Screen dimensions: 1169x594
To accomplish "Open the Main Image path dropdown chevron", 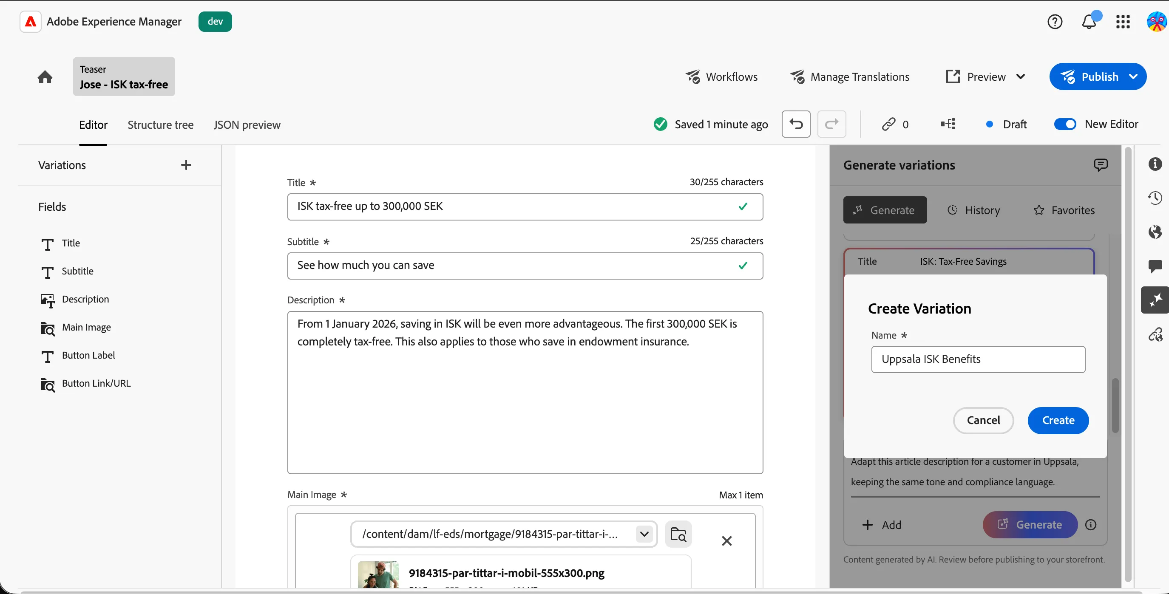I will [x=644, y=534].
